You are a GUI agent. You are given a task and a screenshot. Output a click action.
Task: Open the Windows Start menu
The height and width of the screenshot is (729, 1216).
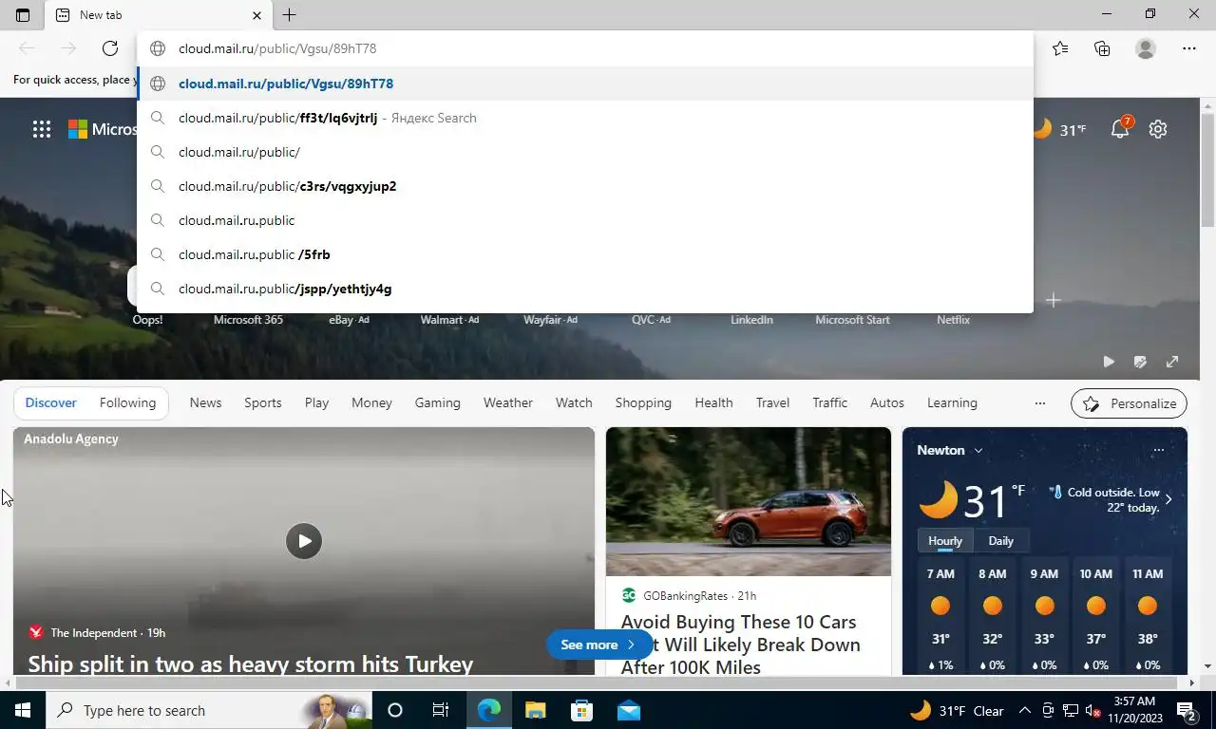pos(23,710)
